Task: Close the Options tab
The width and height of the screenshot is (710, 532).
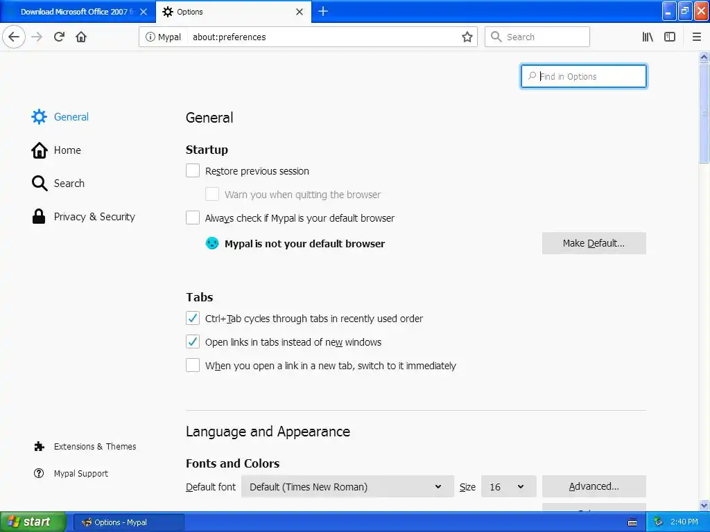Action: pos(300,12)
